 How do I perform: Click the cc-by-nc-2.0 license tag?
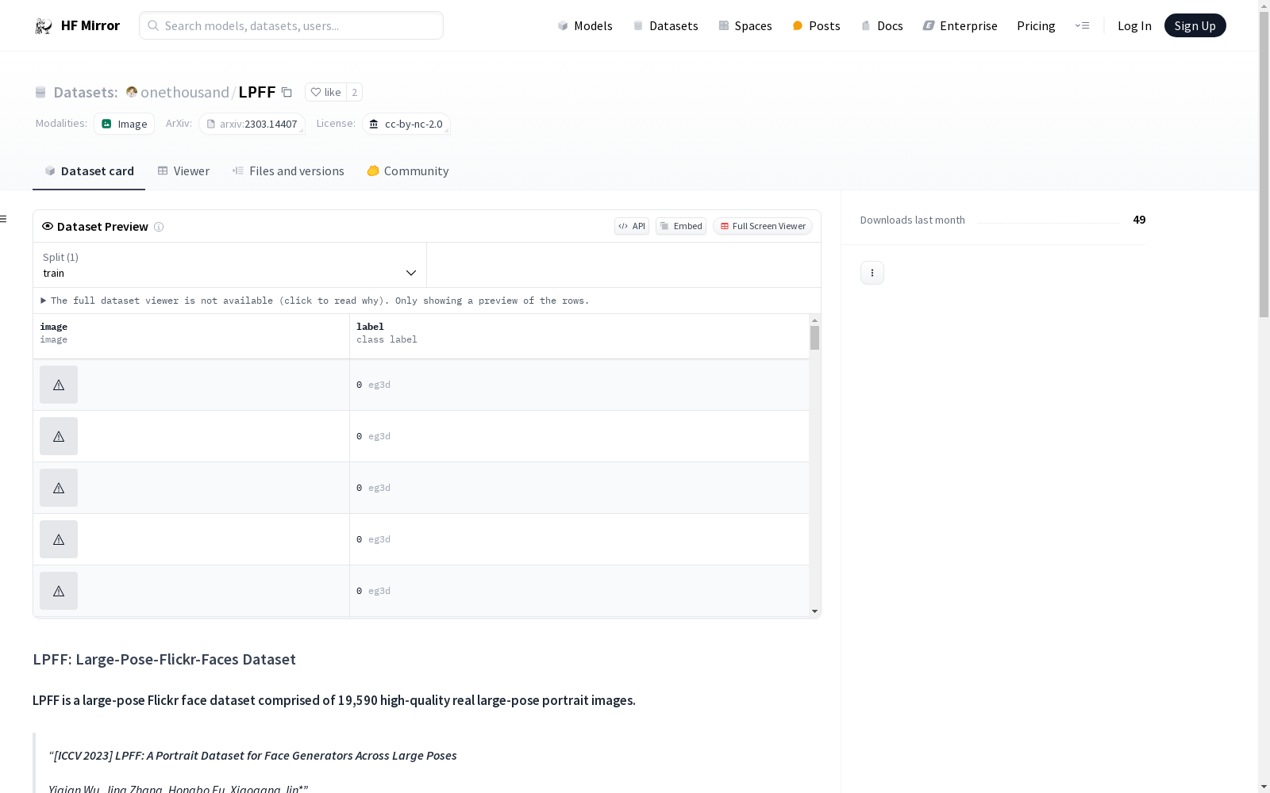[x=406, y=124]
